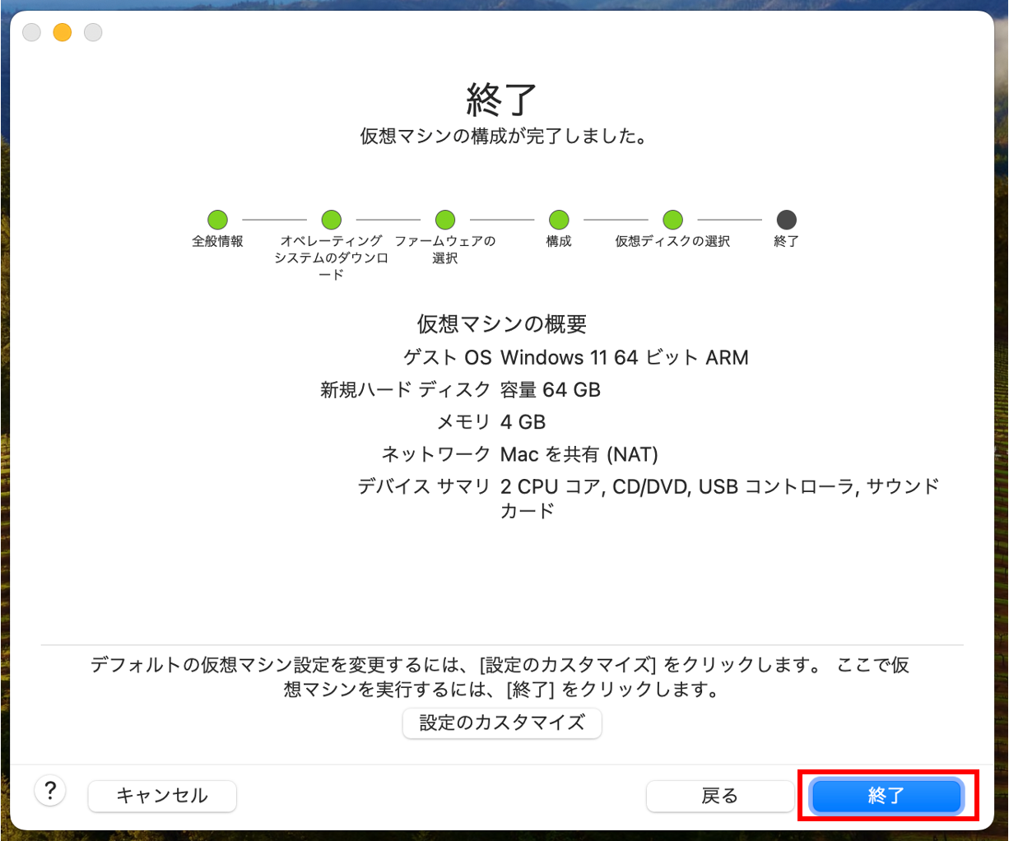This screenshot has height=841, width=1009.
Task: Select the final 終了 step circle
Action: (787, 220)
